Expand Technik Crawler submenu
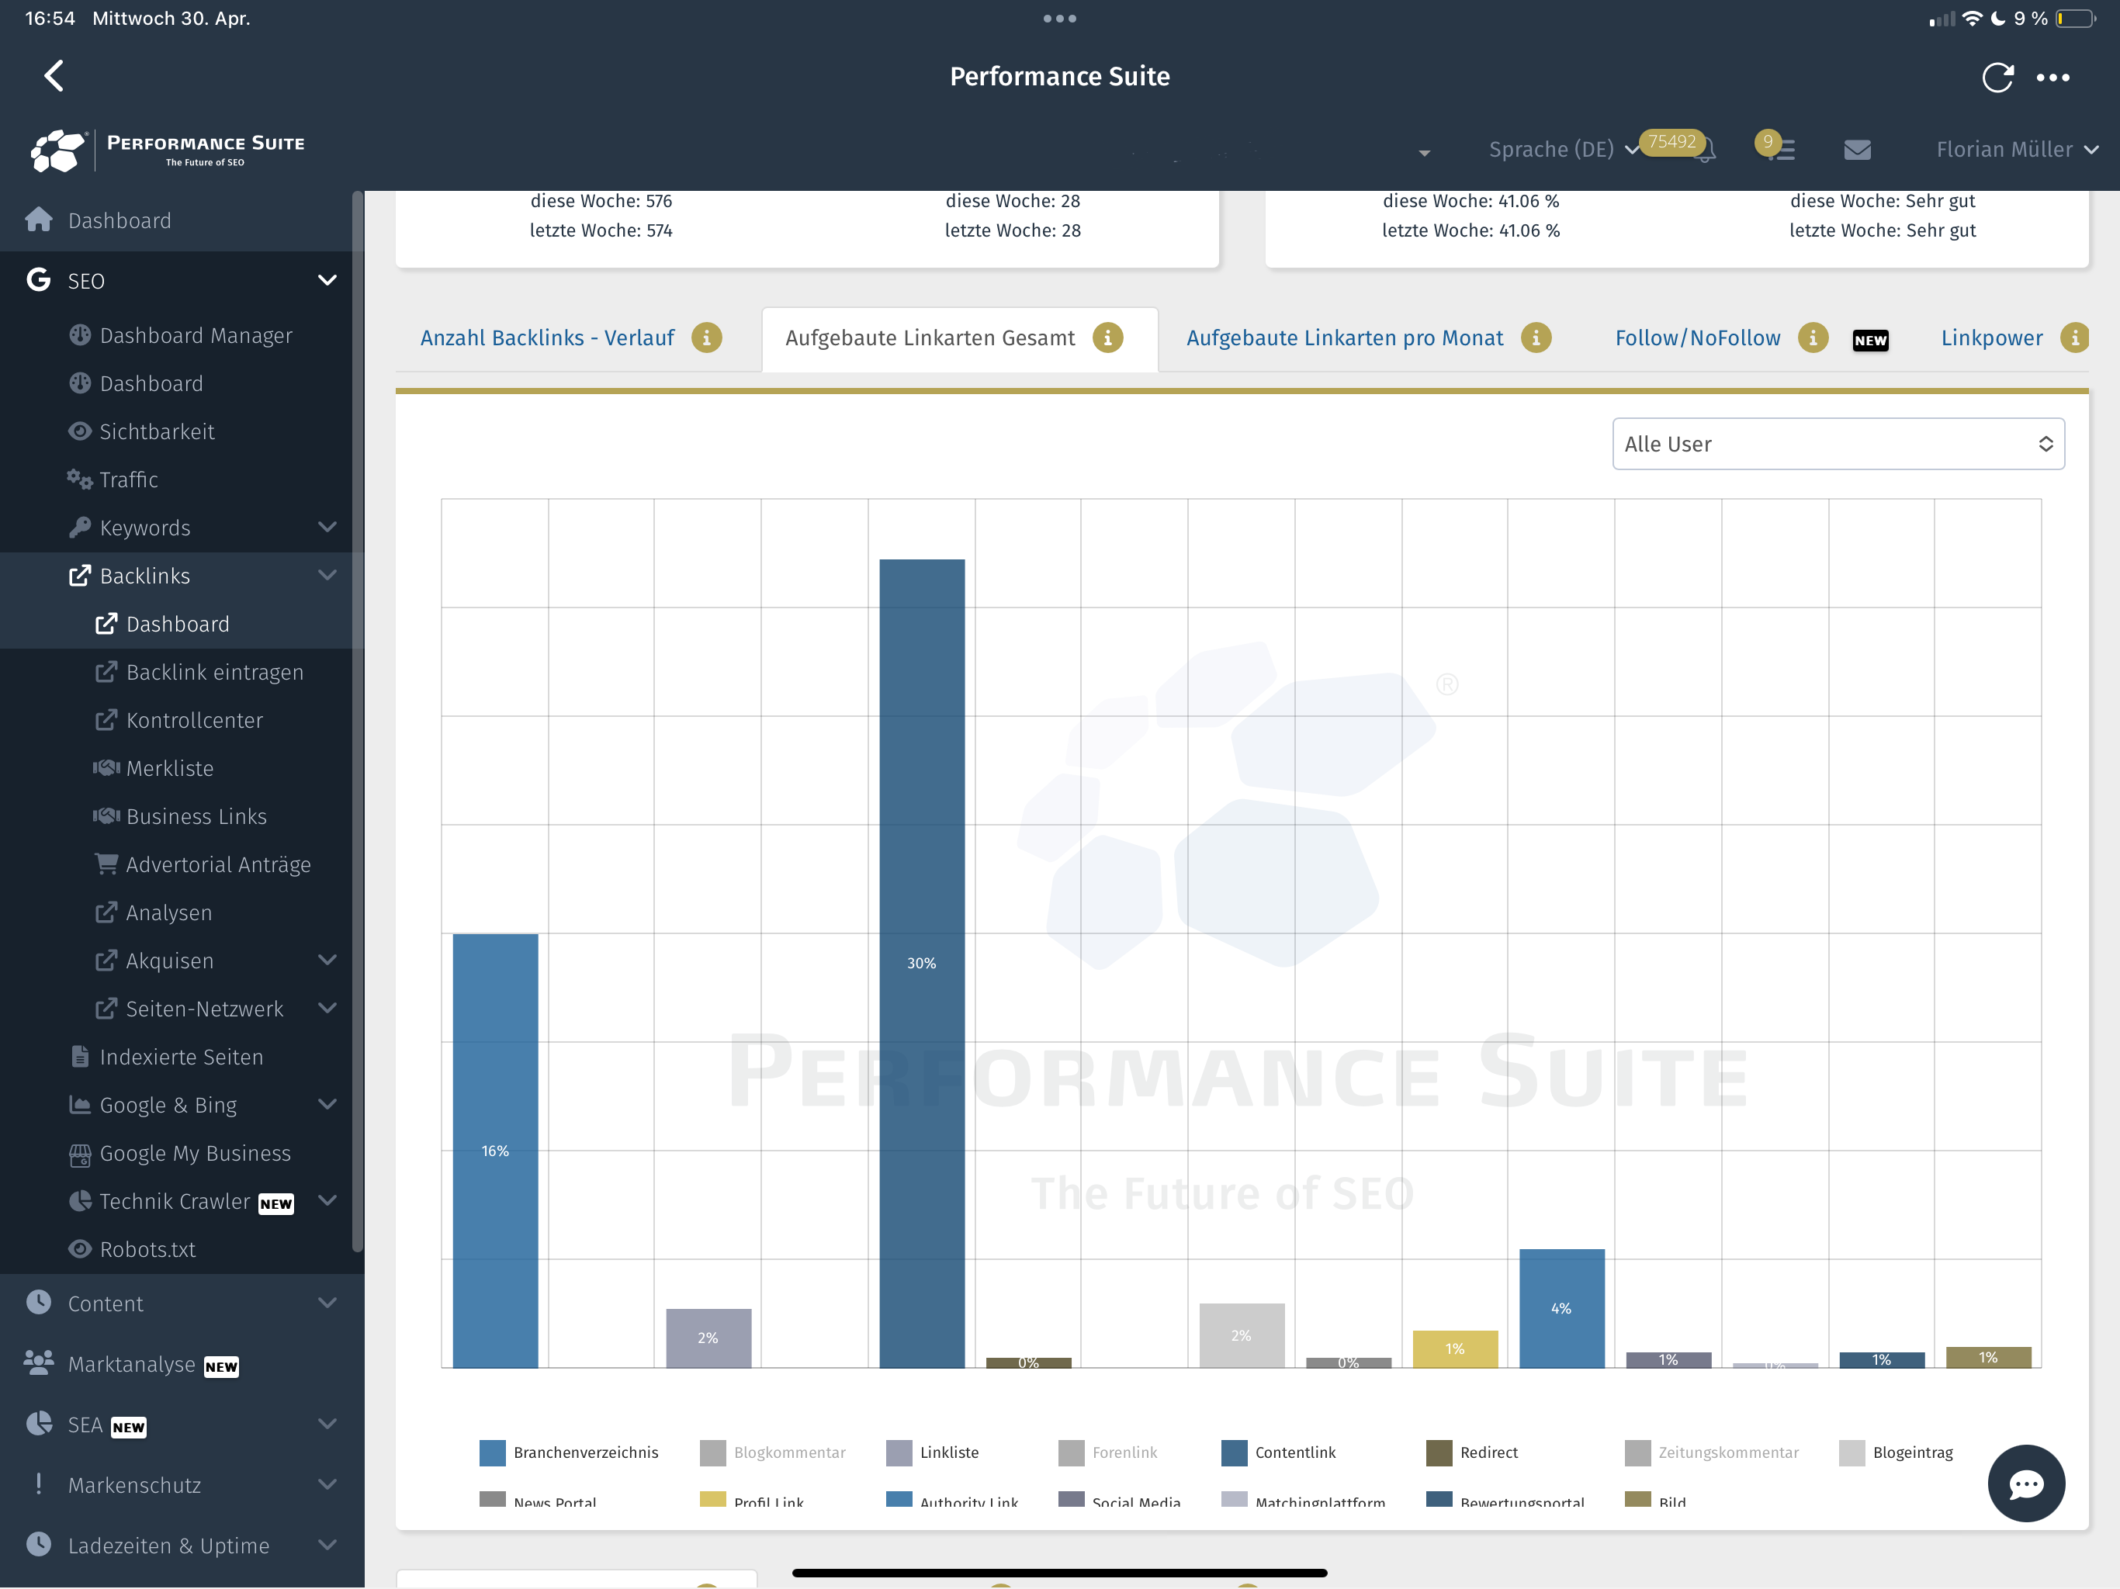The image size is (2120, 1589). [327, 1201]
